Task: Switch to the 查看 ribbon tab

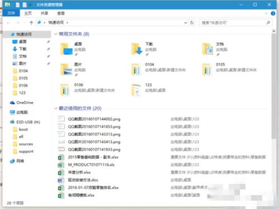Action: tap(61, 13)
